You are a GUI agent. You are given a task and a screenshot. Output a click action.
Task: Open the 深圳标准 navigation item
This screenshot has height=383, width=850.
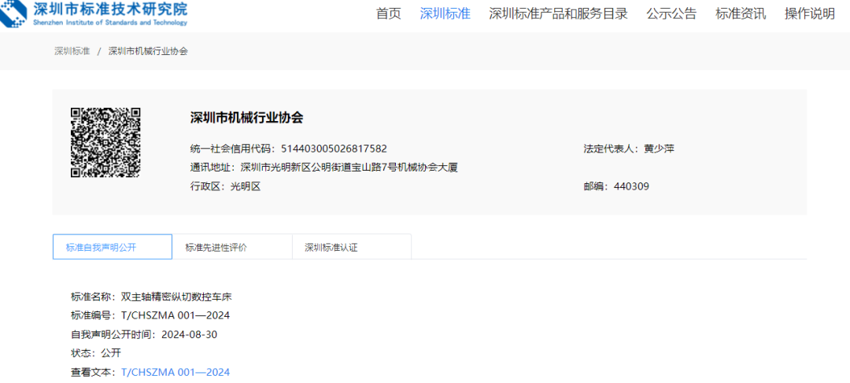coord(445,14)
